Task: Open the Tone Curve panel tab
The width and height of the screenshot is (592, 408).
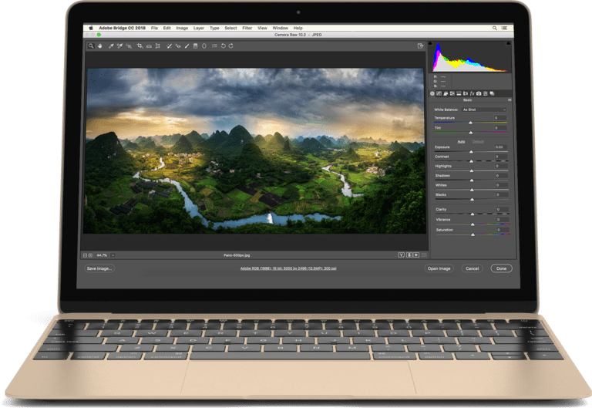Action: click(439, 93)
